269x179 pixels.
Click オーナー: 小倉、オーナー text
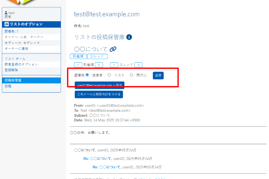24,37
